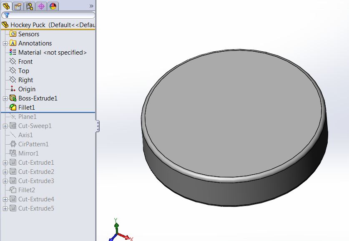Switch to the ConfigurationManager tab
349x241 pixels.
29,6
